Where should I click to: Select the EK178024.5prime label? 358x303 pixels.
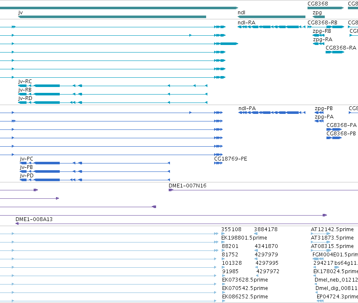(x=336, y=271)
